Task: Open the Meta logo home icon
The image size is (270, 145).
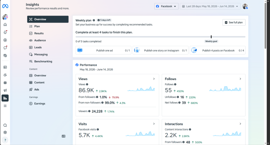Action: pyautogui.click(x=5, y=6)
